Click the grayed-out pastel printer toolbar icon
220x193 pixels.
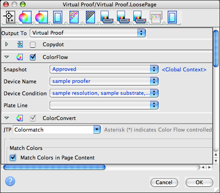pos(156,17)
